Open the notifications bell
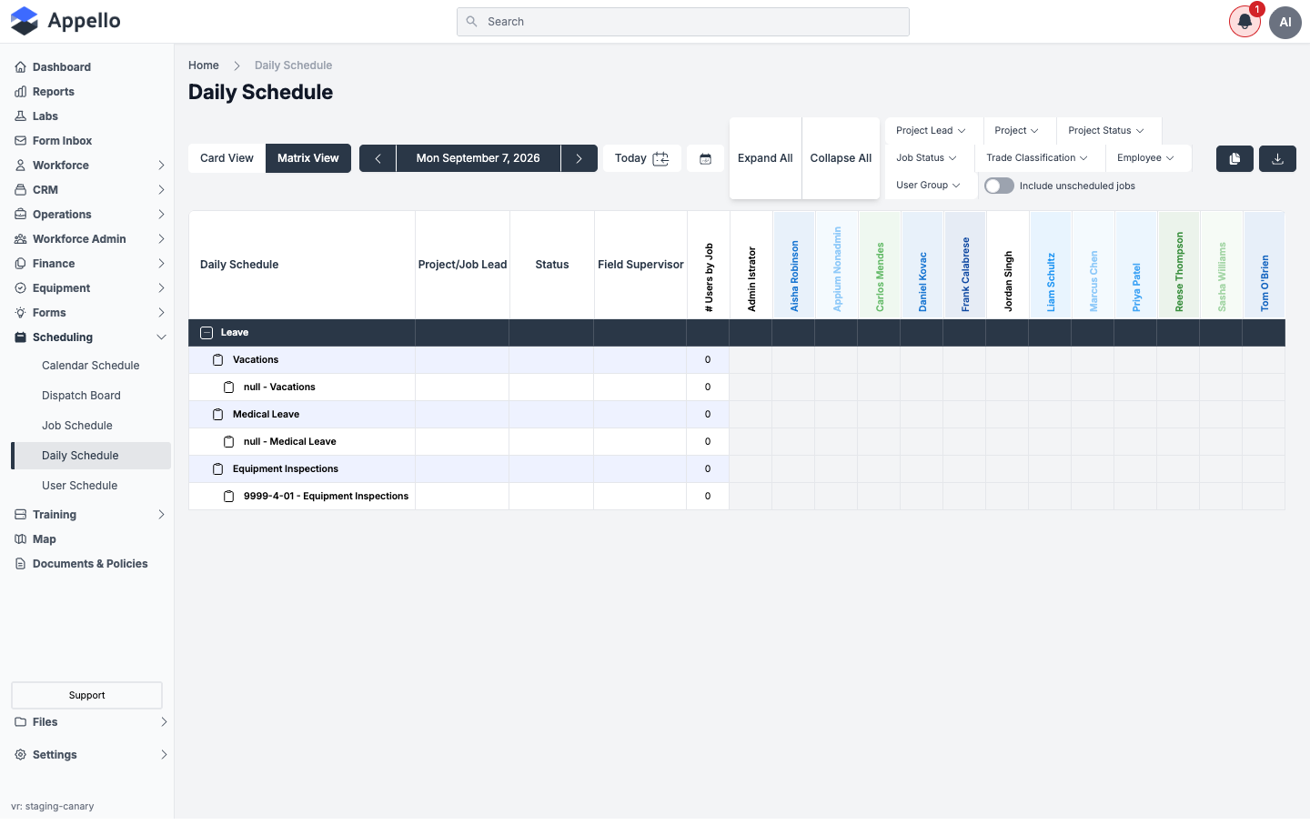Viewport: 1310px width, 835px height. click(x=1244, y=22)
